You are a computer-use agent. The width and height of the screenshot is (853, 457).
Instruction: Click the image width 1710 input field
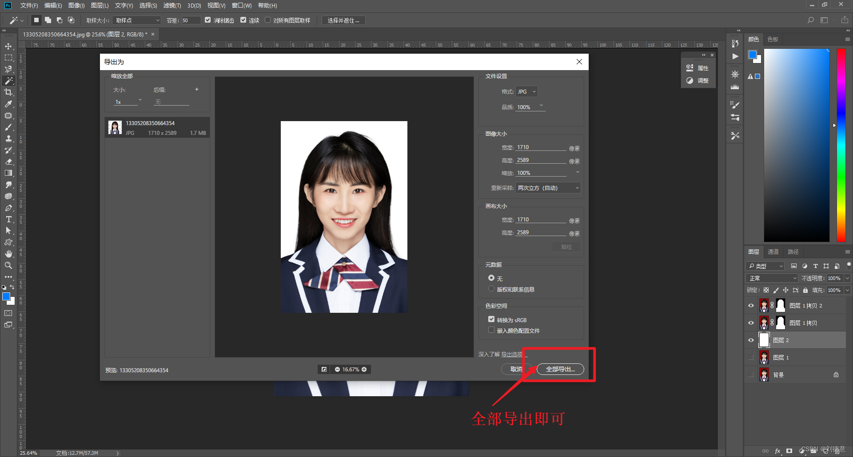pyautogui.click(x=541, y=147)
